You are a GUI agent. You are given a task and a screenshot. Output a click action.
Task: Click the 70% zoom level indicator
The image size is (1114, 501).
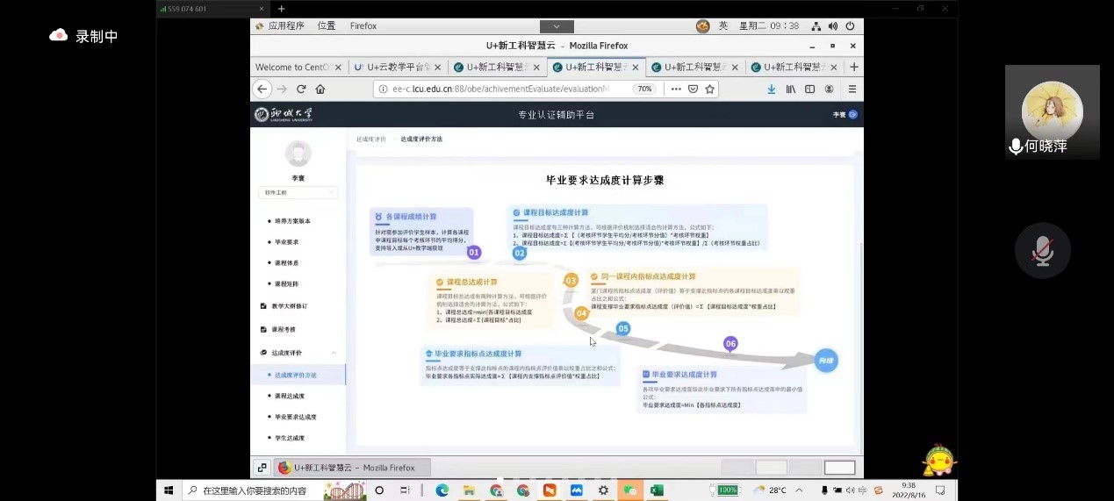click(644, 89)
